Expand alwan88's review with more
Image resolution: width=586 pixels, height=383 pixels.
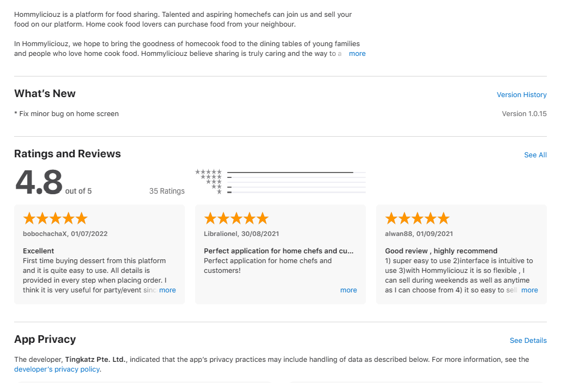coord(529,290)
